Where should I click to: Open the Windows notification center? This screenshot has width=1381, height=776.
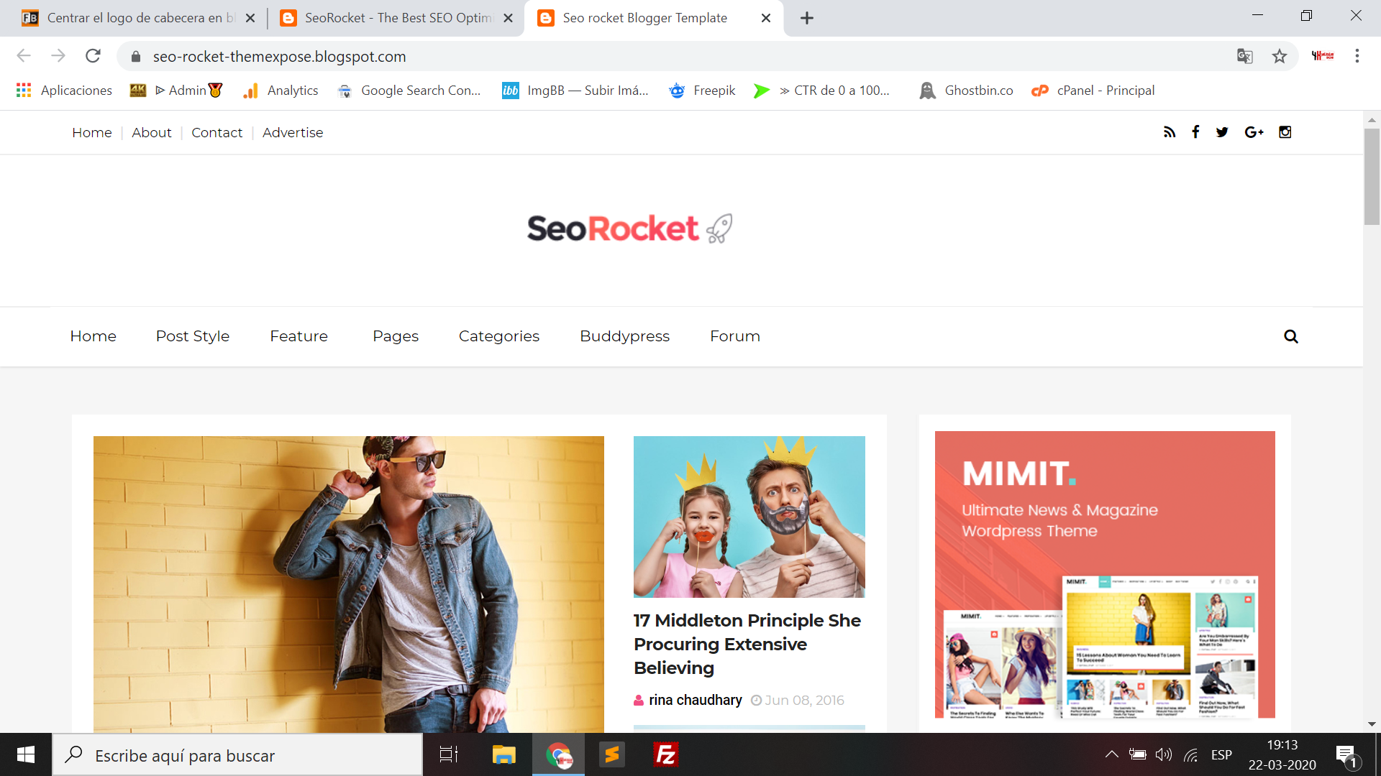[1346, 755]
